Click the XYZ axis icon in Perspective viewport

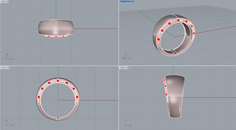pos(127,56)
